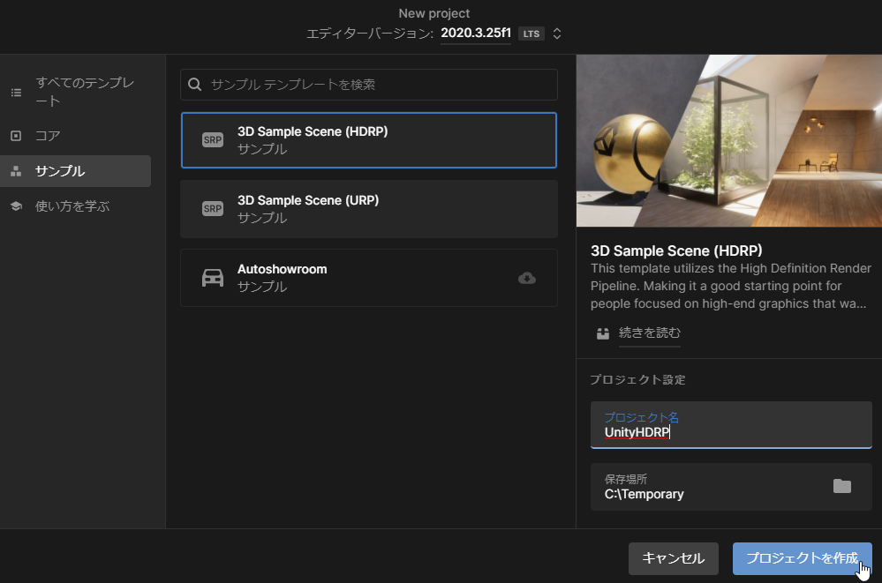Click the 3D Sample Scene (HDRP) details title
The width and height of the screenshot is (882, 583).
click(676, 250)
